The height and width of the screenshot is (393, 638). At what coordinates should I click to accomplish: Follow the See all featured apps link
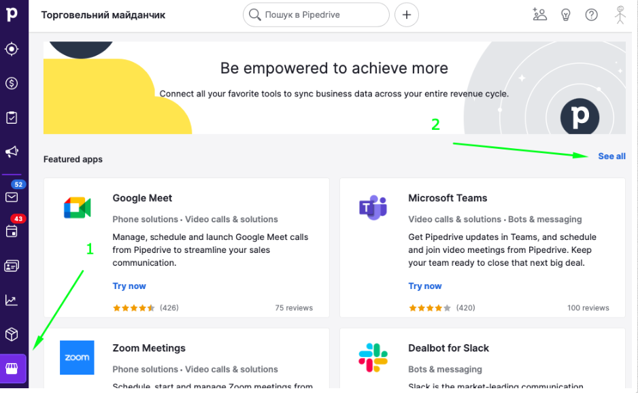611,156
